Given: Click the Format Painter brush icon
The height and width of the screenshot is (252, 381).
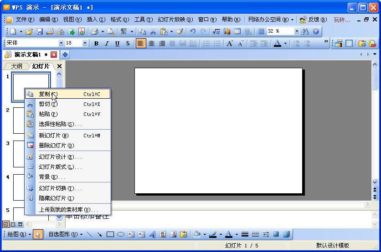Looking at the screenshot, I should [180, 31].
